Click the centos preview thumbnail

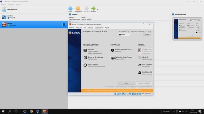[187, 29]
